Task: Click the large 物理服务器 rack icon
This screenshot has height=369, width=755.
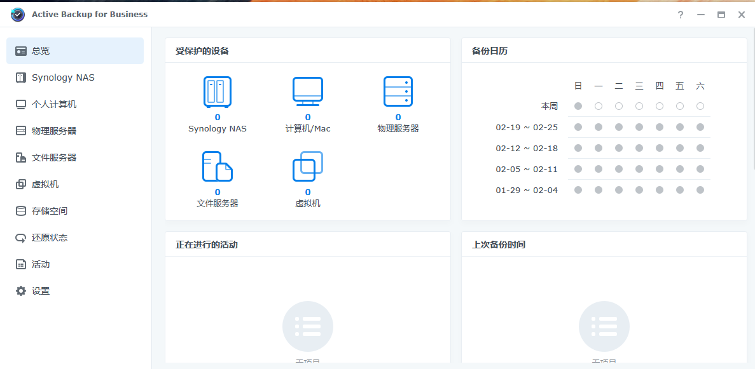Action: point(398,91)
